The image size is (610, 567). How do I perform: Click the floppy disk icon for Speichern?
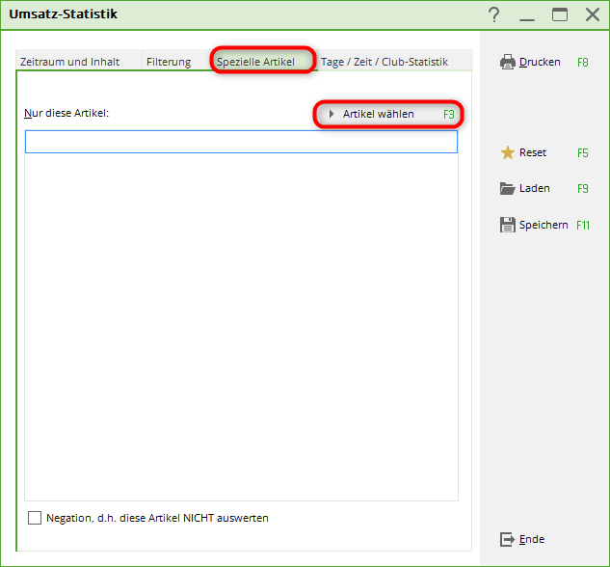[x=507, y=225]
